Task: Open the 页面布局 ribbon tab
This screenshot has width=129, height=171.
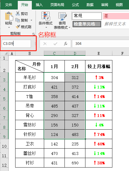Action: (57, 5)
